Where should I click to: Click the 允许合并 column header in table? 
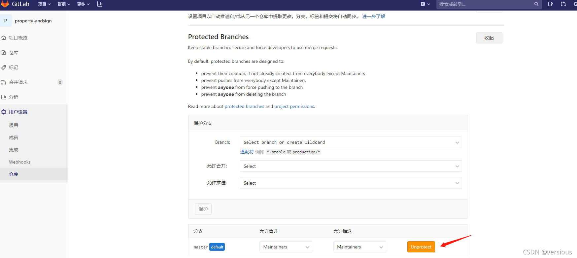(x=269, y=231)
